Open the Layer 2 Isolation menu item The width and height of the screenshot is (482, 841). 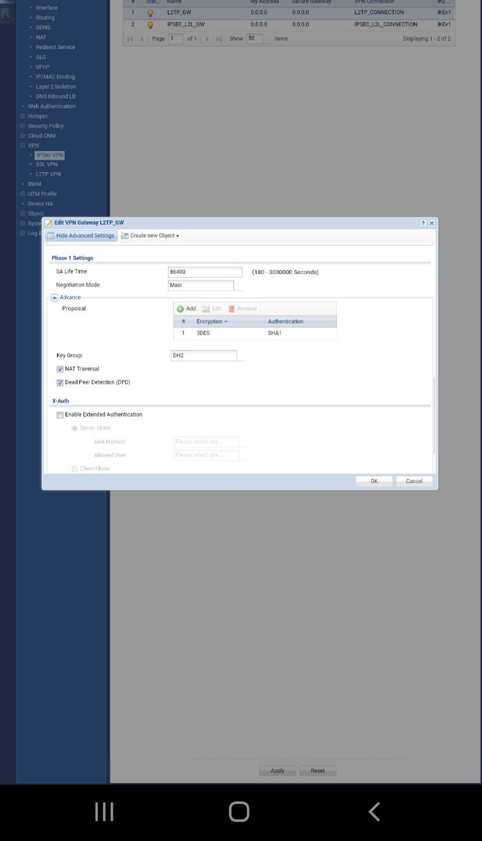click(x=56, y=87)
